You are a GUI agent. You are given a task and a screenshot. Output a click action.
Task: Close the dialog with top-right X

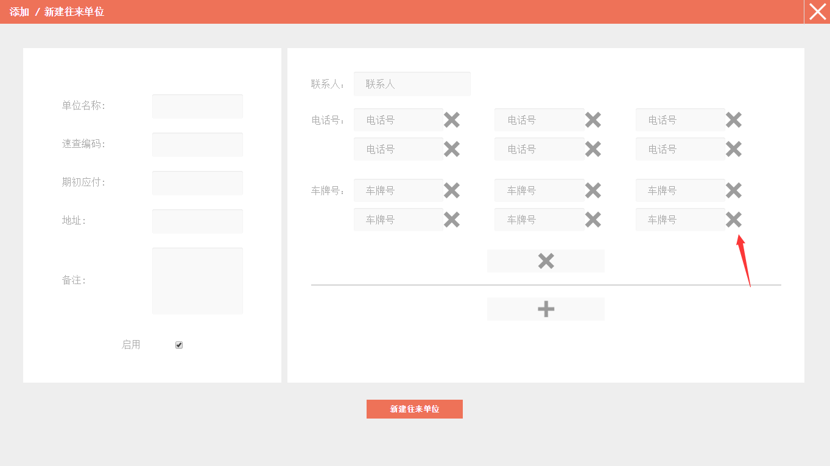(x=817, y=12)
